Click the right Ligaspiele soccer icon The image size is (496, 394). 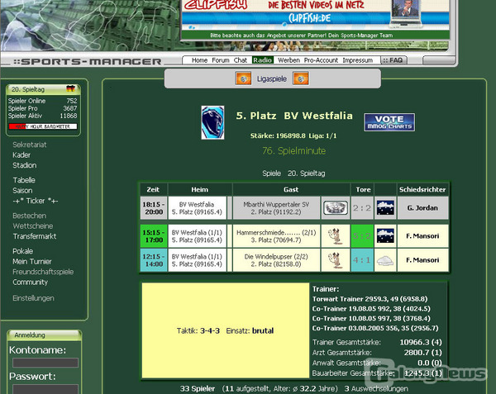tap(301, 78)
